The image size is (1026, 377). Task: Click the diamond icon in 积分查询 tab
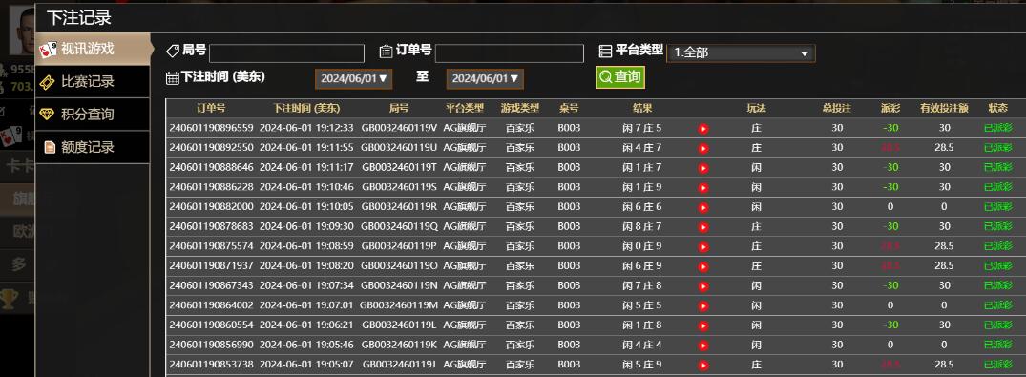(x=47, y=115)
